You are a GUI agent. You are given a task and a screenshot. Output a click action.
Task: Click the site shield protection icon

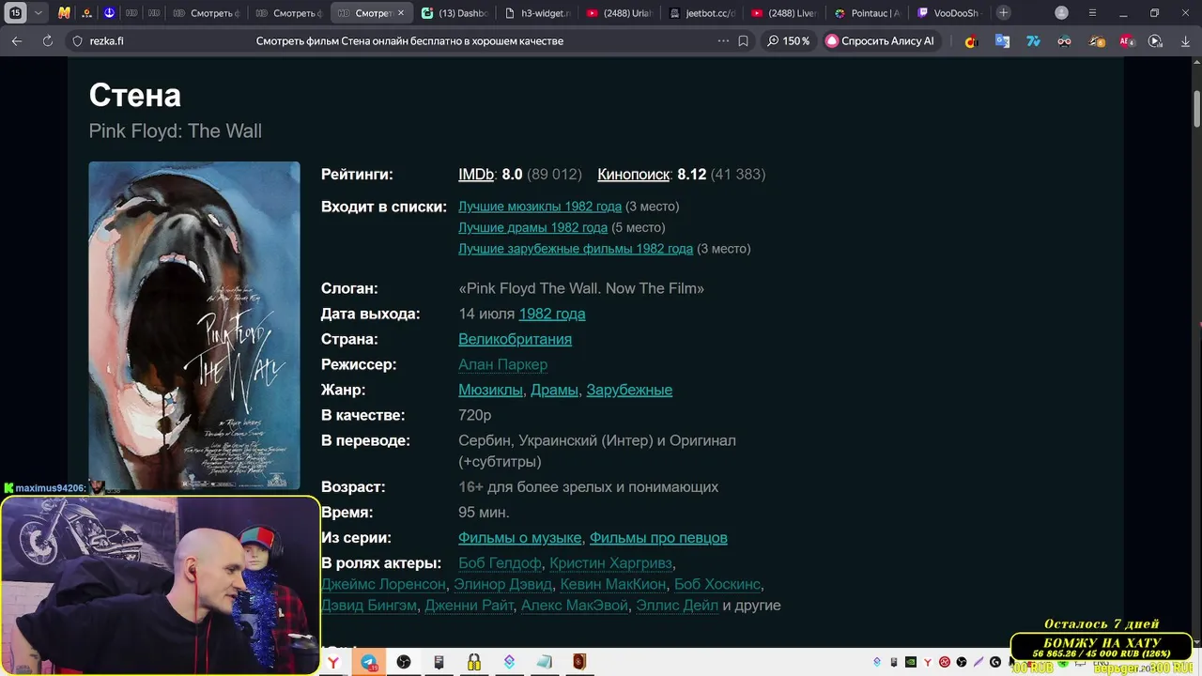click(78, 41)
